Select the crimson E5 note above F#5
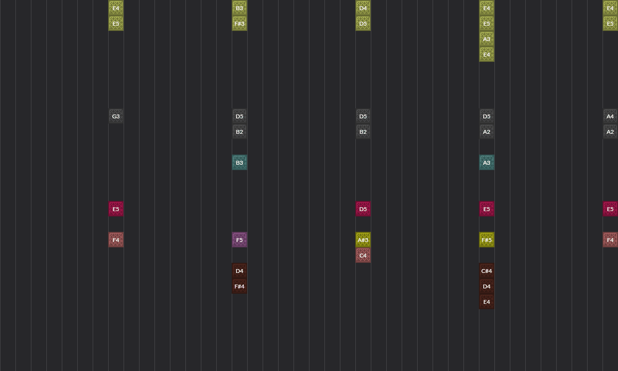 click(487, 209)
